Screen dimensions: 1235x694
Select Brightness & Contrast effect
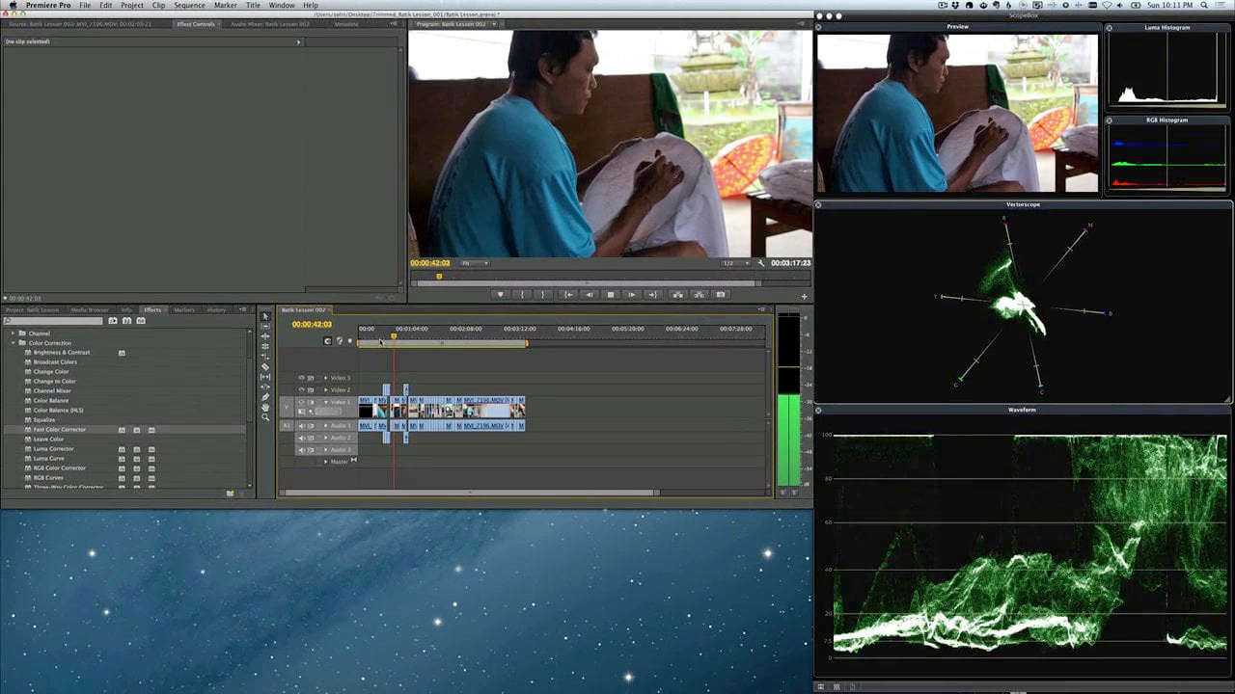pos(62,353)
